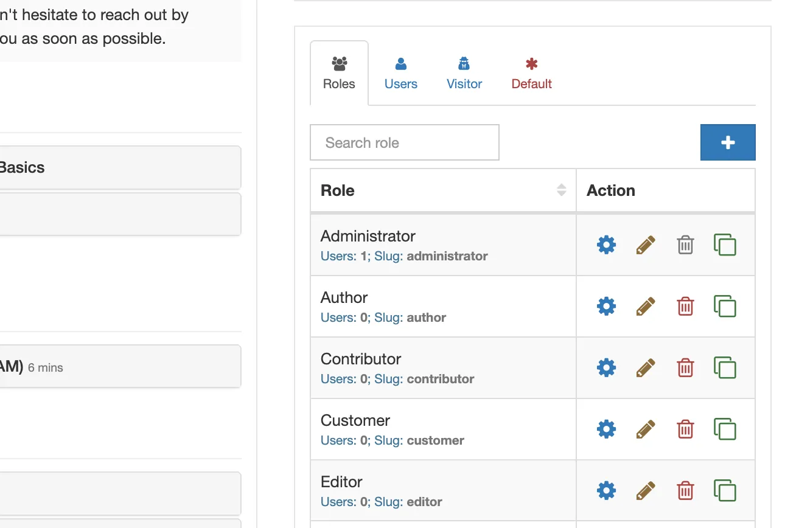Open the Default tab
The height and width of the screenshot is (528, 785).
click(532, 73)
